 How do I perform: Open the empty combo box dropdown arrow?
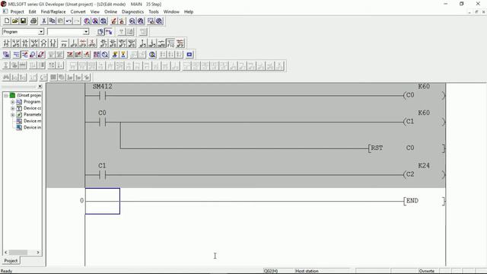(86, 32)
